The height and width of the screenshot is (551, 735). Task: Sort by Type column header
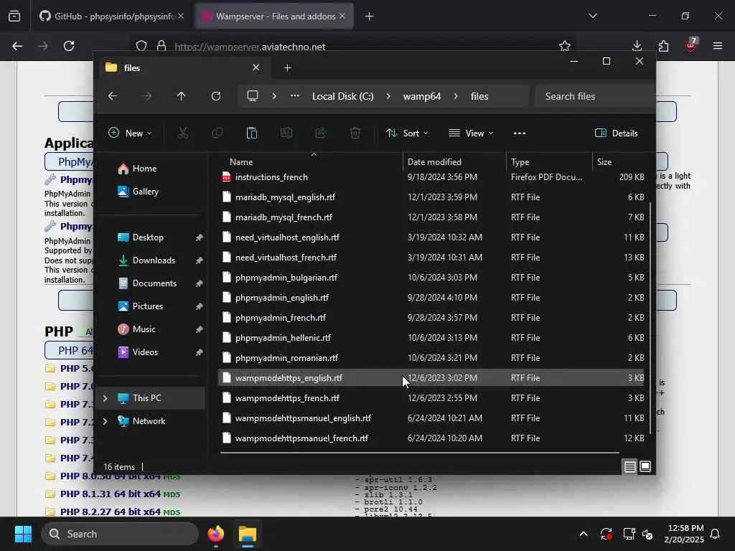click(x=549, y=161)
